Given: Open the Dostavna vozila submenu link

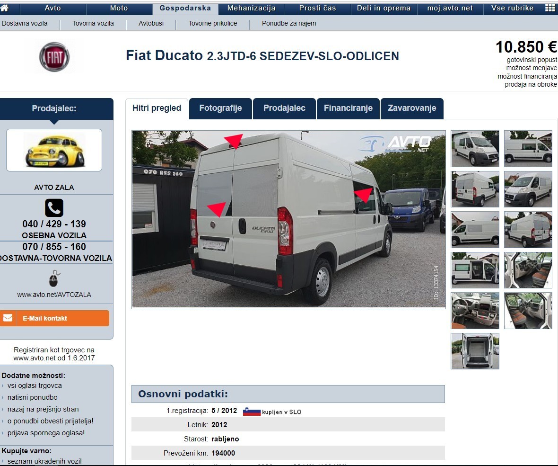Looking at the screenshot, I should pyautogui.click(x=25, y=24).
